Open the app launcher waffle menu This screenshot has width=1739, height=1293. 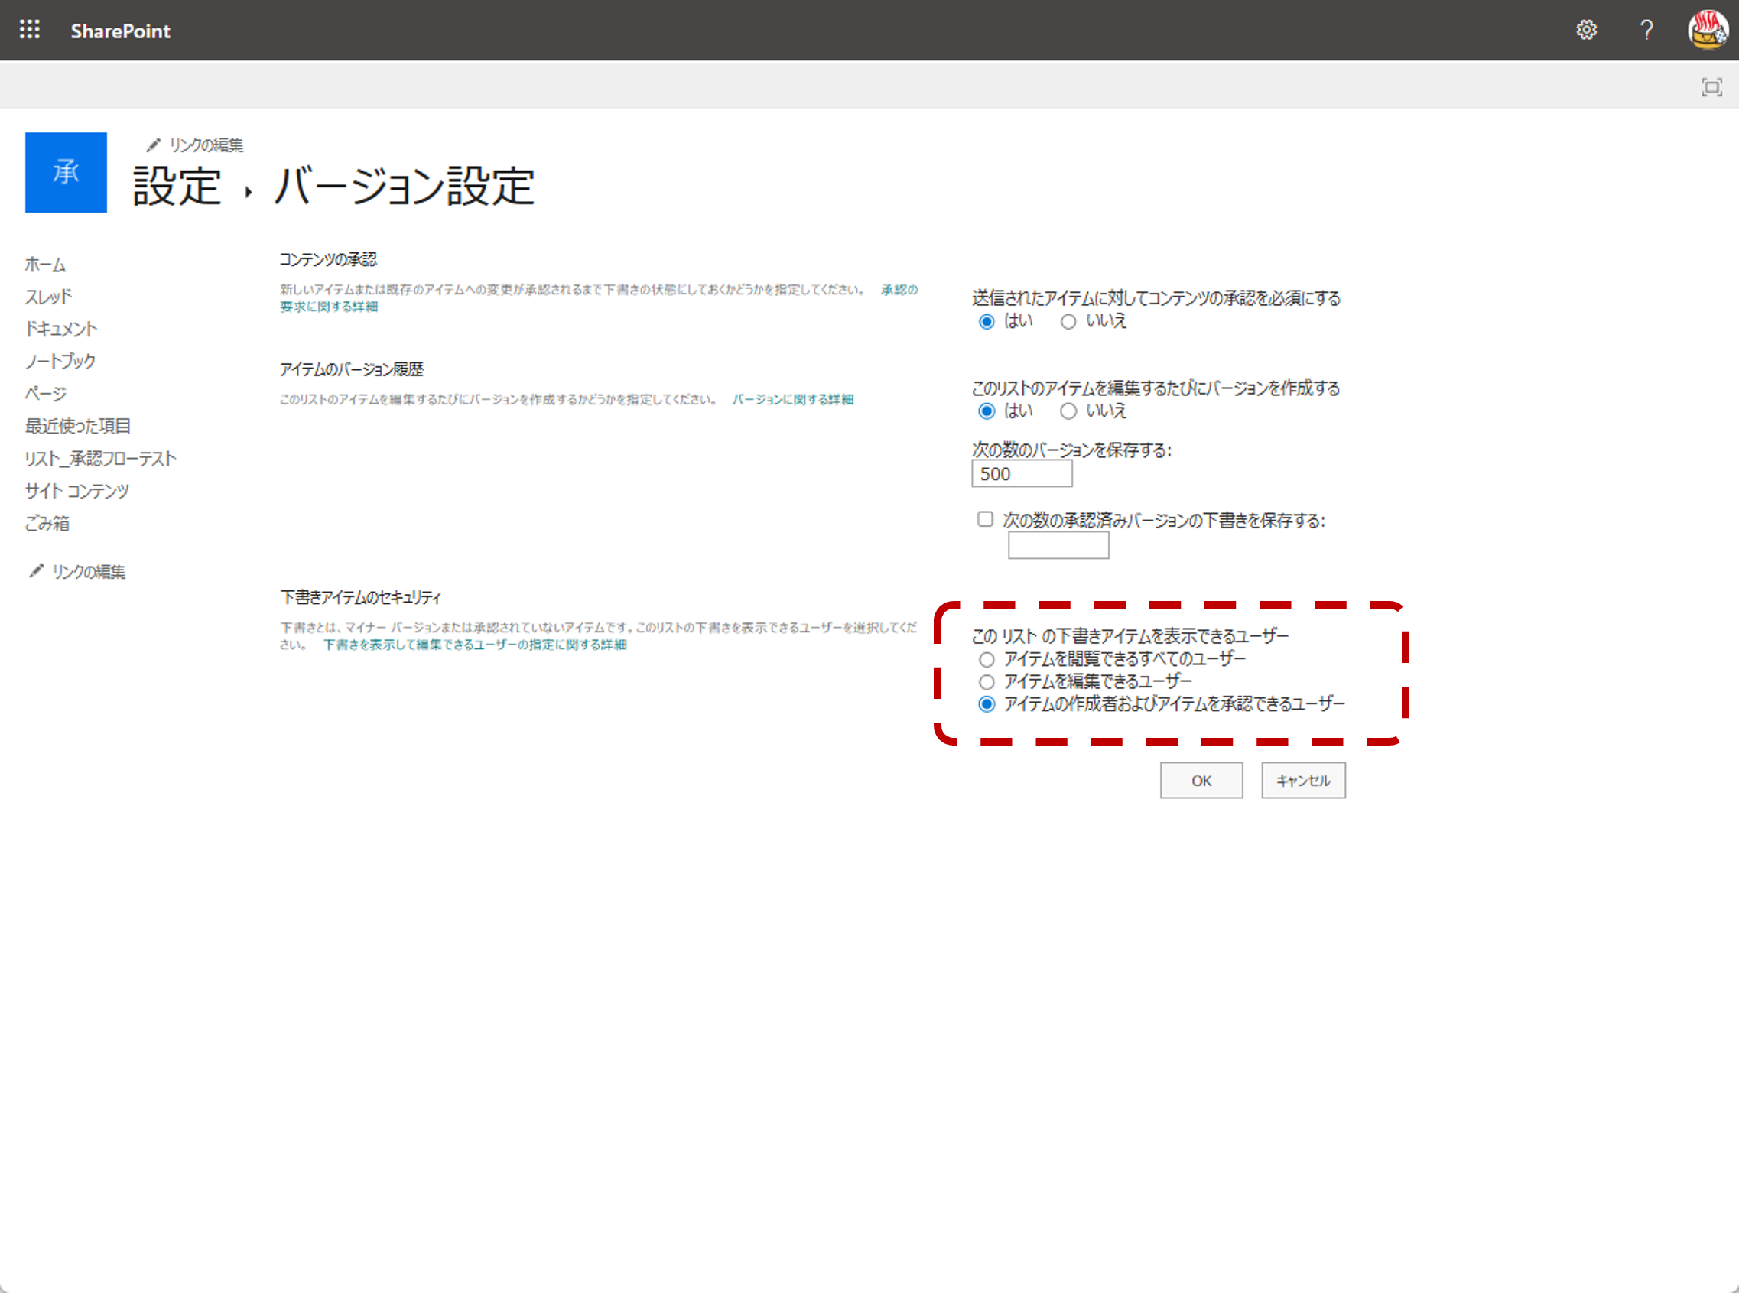click(29, 30)
